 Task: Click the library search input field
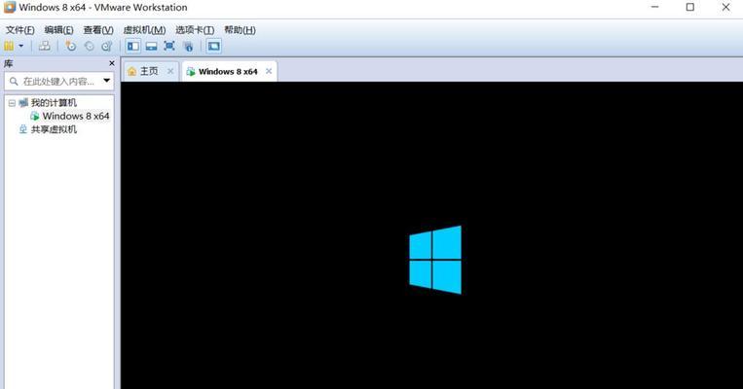pos(58,81)
